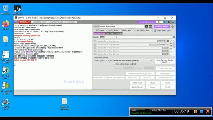This screenshot has height=120, width=213.
Task: Open Recycle Bin on the desktop
Action: (6, 10)
